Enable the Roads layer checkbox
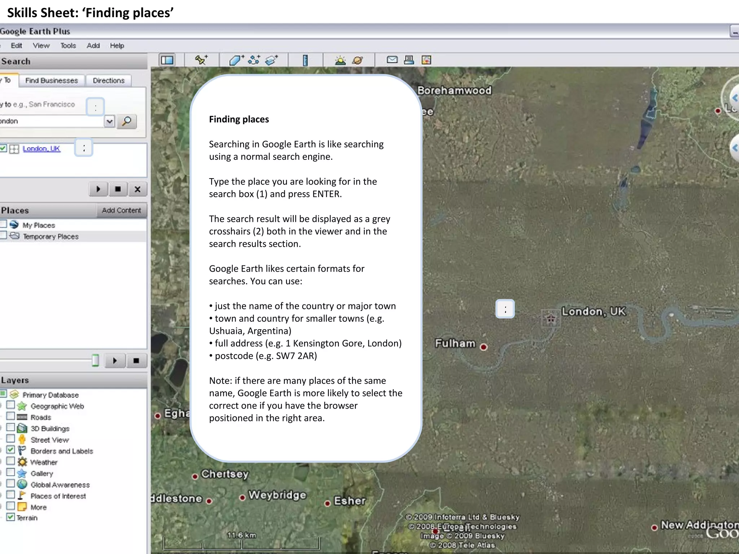Screen dimensions: 739x554 10,416
